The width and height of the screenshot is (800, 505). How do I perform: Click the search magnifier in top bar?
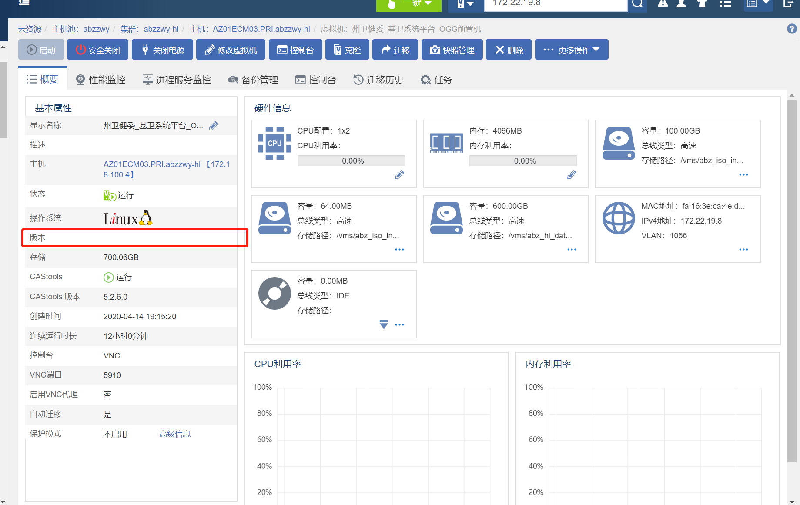(x=637, y=3)
